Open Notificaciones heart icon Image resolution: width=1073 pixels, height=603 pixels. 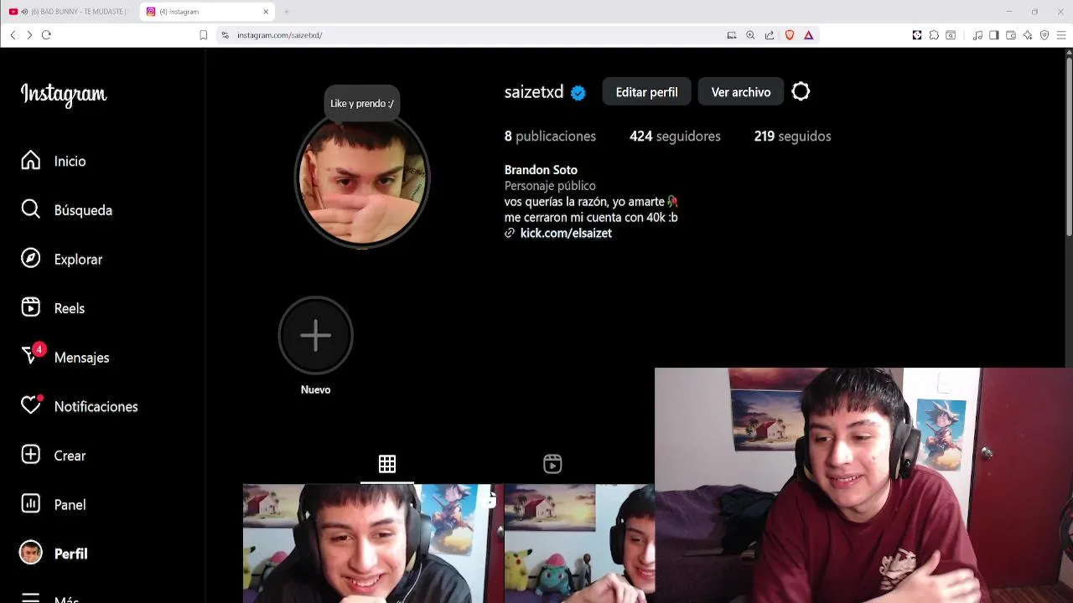pyautogui.click(x=31, y=406)
